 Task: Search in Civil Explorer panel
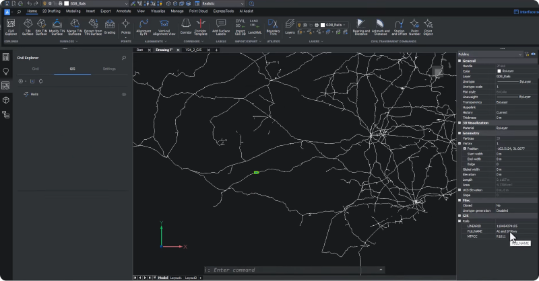coord(124,58)
